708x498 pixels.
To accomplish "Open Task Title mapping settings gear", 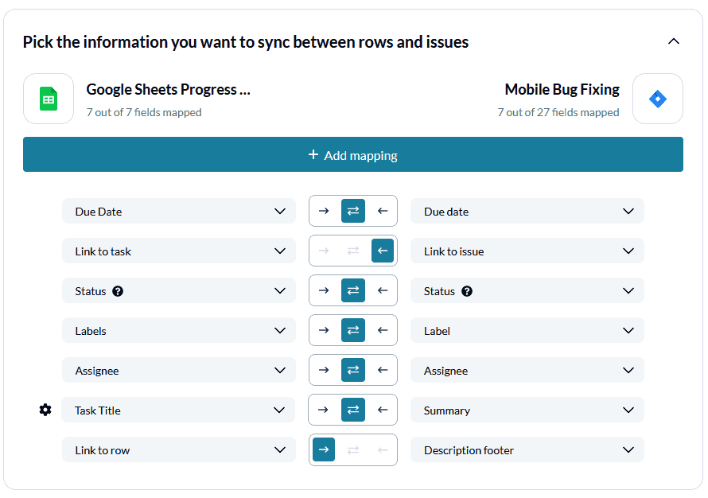I will tap(45, 410).
